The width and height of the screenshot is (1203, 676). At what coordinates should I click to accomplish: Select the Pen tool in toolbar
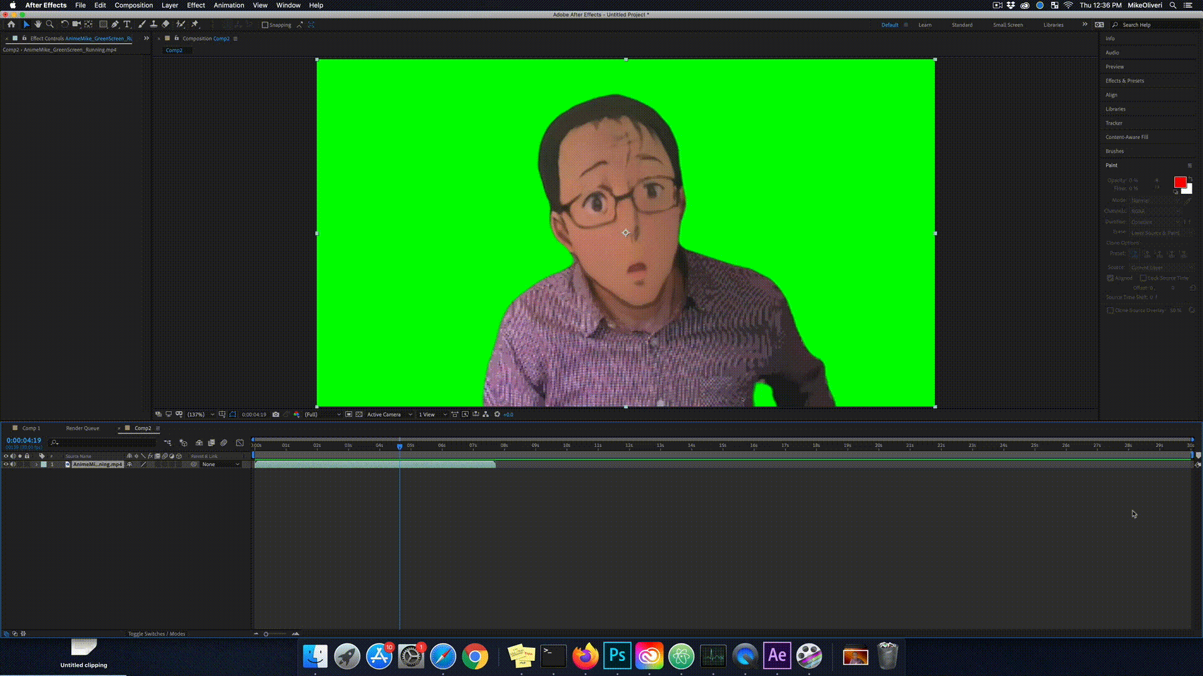115,24
